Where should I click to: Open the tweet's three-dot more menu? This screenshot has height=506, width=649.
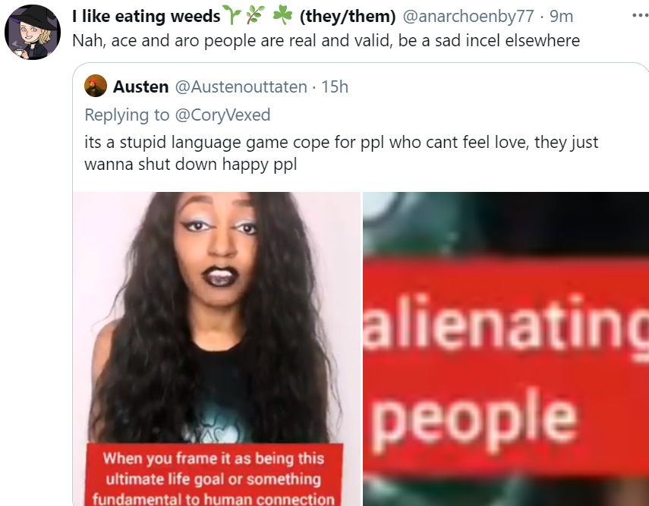[641, 16]
